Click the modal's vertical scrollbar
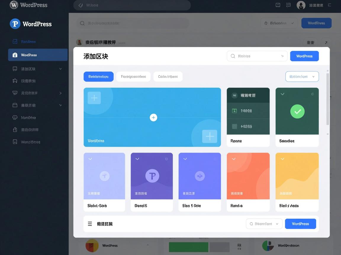341x255 pixels. (327, 99)
